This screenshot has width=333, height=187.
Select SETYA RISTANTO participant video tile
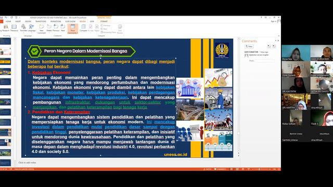coord(322,85)
